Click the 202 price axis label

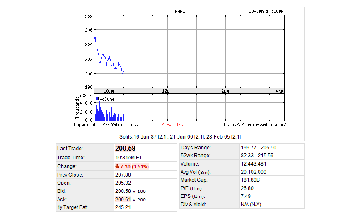pyautogui.click(x=89, y=59)
